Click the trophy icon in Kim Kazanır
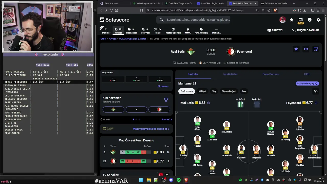 tap(166, 100)
